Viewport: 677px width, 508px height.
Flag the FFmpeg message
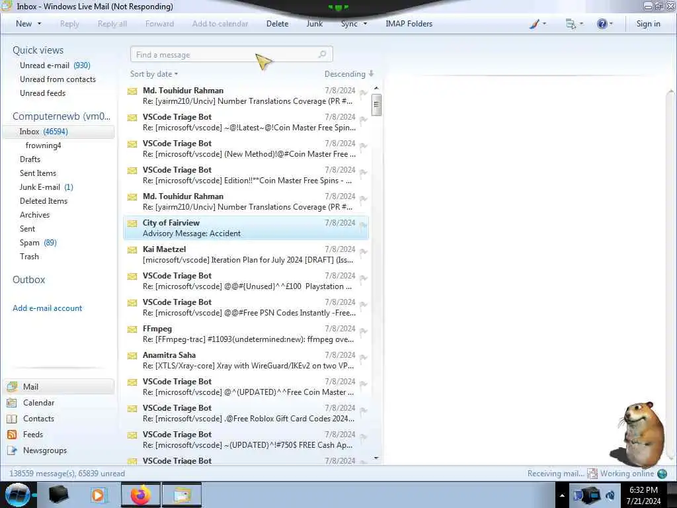[363, 331]
